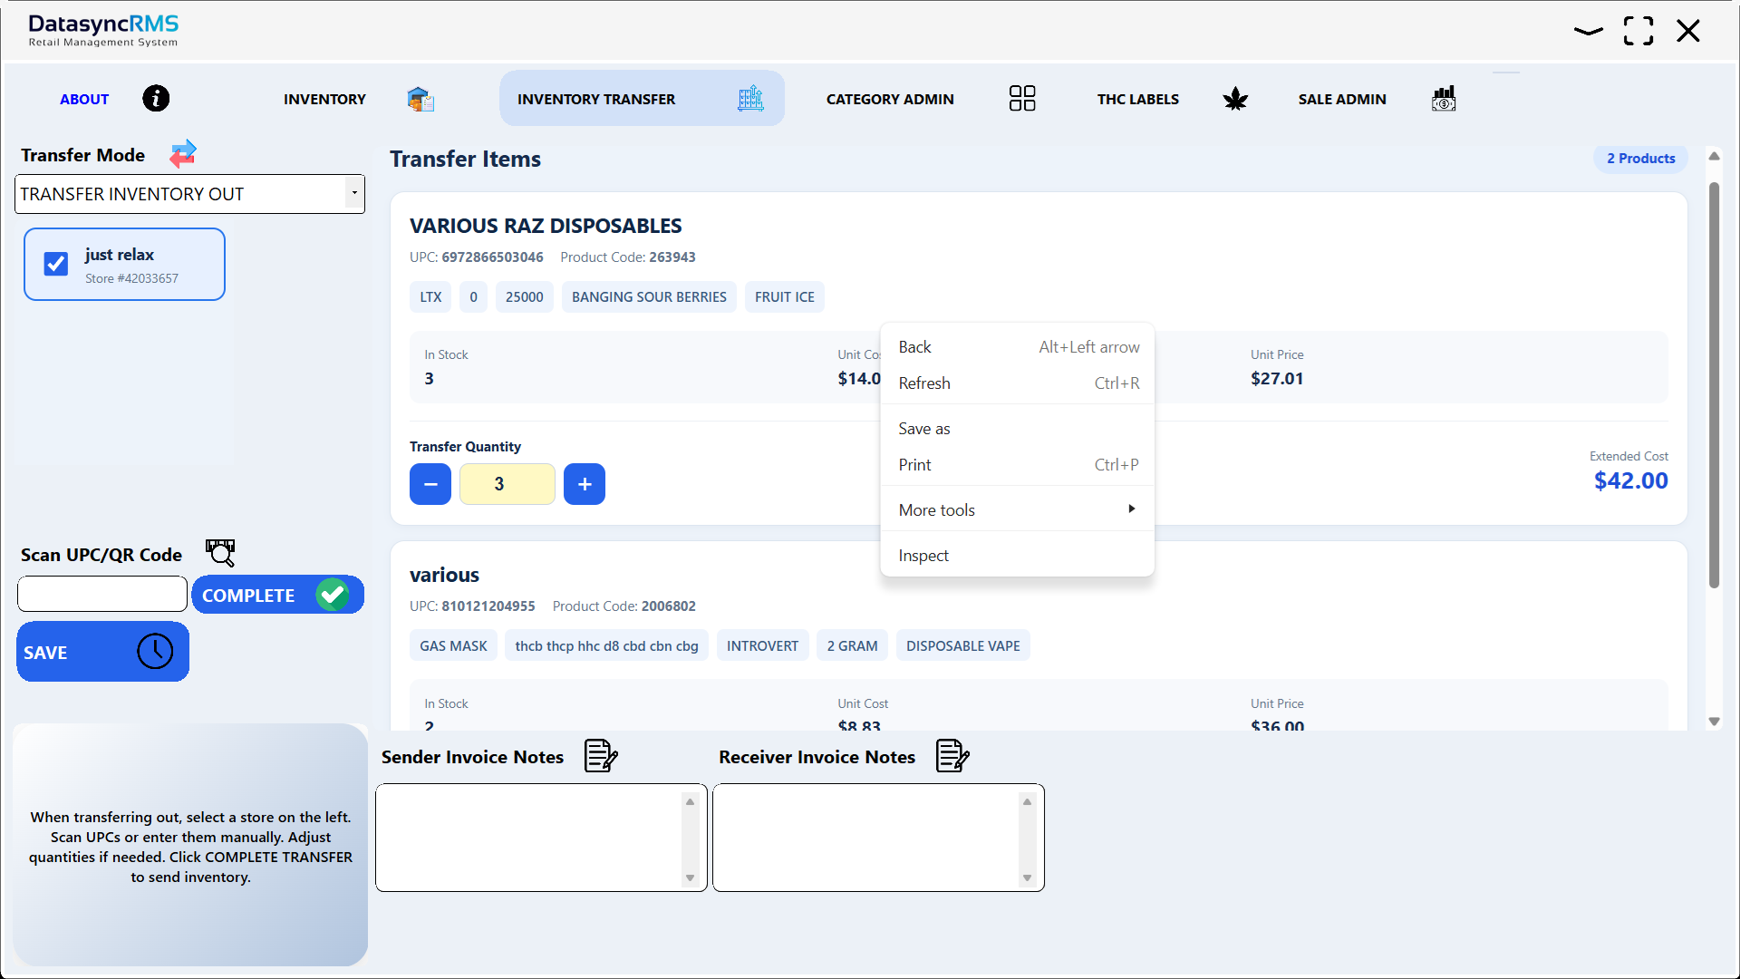The image size is (1740, 979).
Task: Click the Sender Invoice Notes edit icon
Action: point(601,755)
